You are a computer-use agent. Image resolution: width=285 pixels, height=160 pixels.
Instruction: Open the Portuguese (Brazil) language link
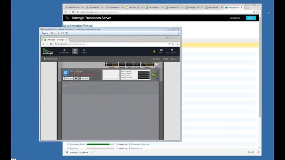click(77, 144)
